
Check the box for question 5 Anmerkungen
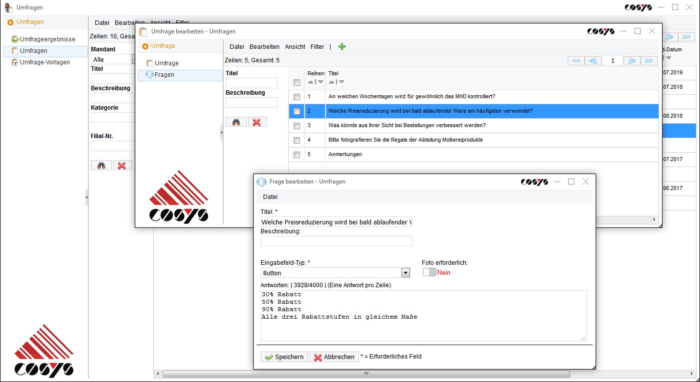[297, 155]
